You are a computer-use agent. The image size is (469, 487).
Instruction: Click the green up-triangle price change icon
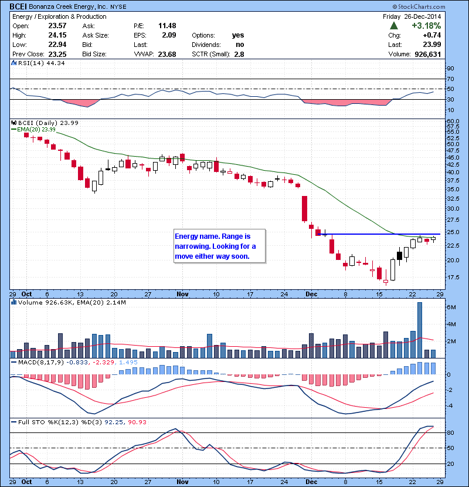click(x=394, y=26)
